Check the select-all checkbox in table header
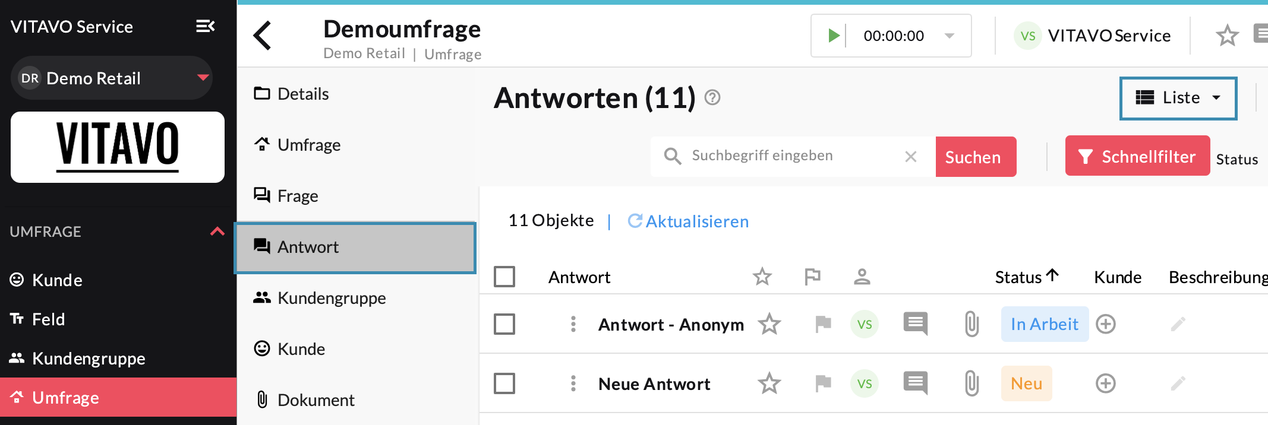Screen dimensions: 1268x425 point(504,277)
